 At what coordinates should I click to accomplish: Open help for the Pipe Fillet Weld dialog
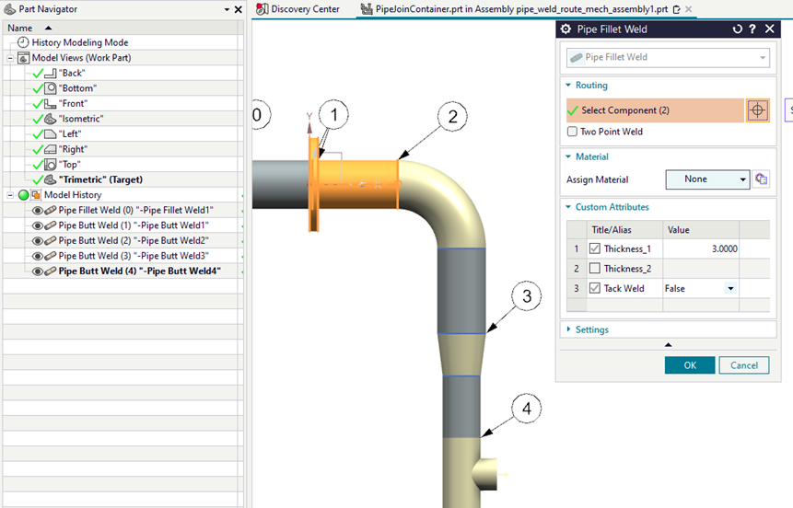752,29
